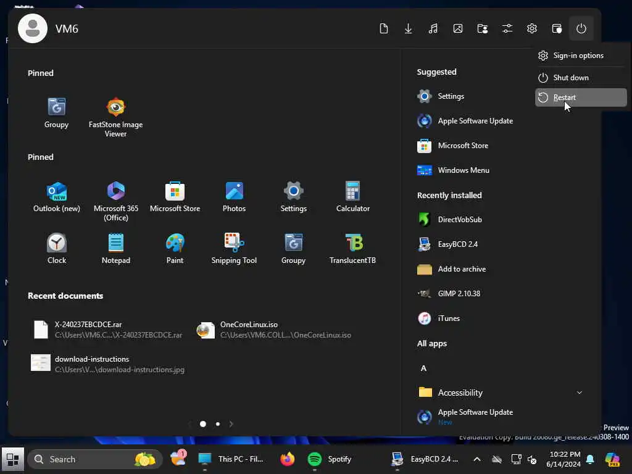
Task: Open notifications bell icon
Action: pos(590,459)
